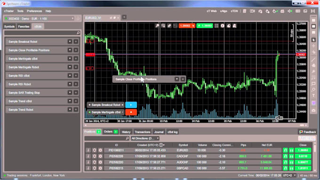Viewport: 320px width, 180px height.
Task: Click the positions search field
Action: (107, 139)
